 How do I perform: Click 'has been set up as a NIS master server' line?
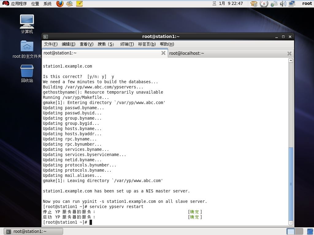tap(116, 191)
